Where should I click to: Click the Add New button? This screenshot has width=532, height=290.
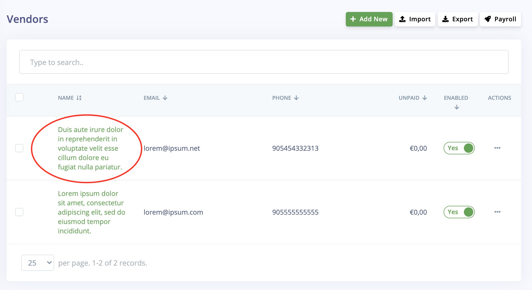(x=369, y=19)
